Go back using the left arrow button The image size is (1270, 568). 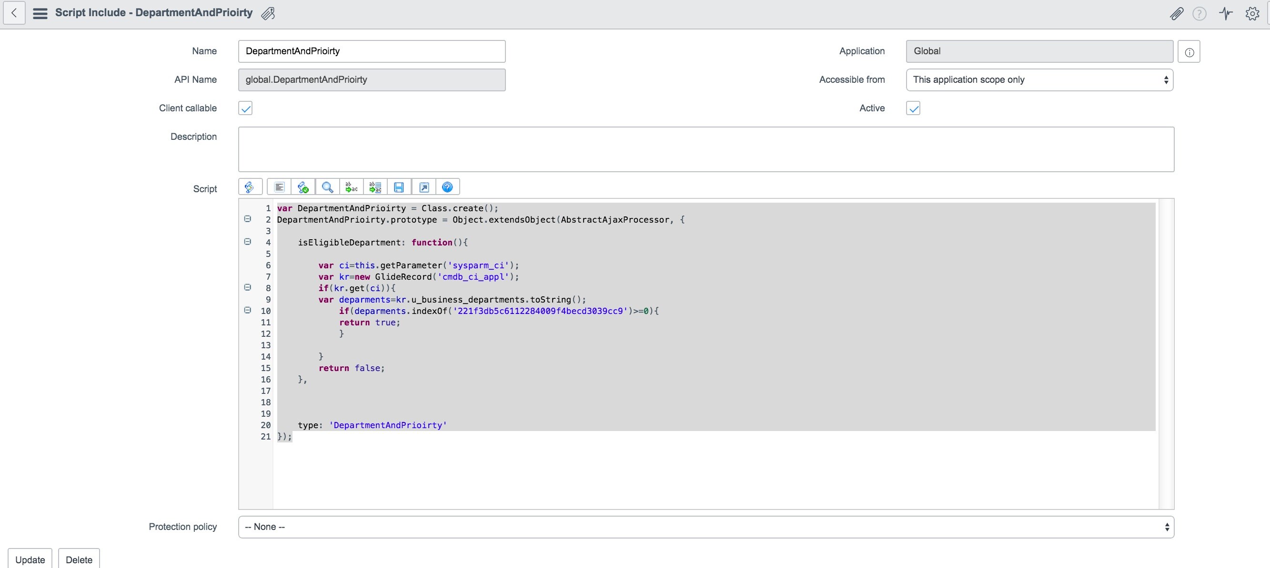[x=14, y=13]
